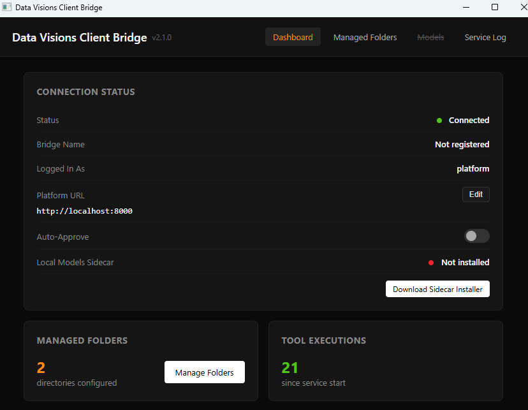Click the Not installed sidecar status text
The image size is (528, 410).
click(465, 262)
